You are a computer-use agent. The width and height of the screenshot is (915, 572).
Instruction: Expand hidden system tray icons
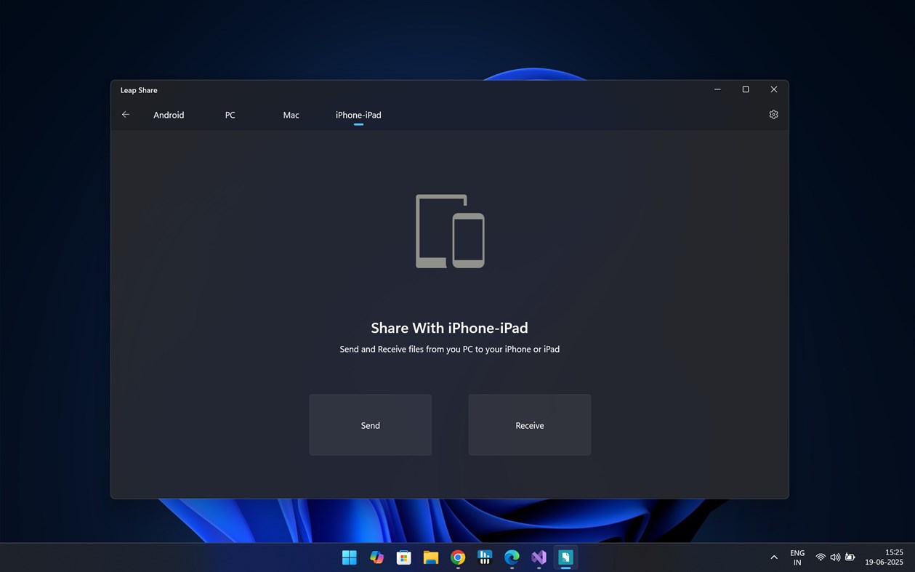click(x=774, y=557)
